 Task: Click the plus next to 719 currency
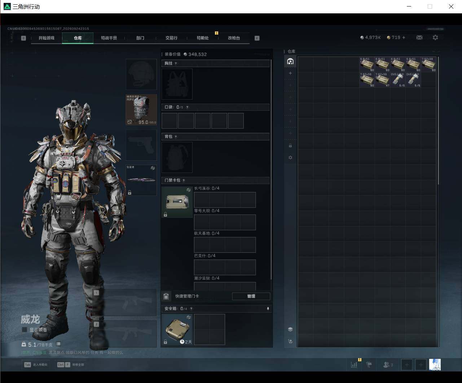pos(404,38)
